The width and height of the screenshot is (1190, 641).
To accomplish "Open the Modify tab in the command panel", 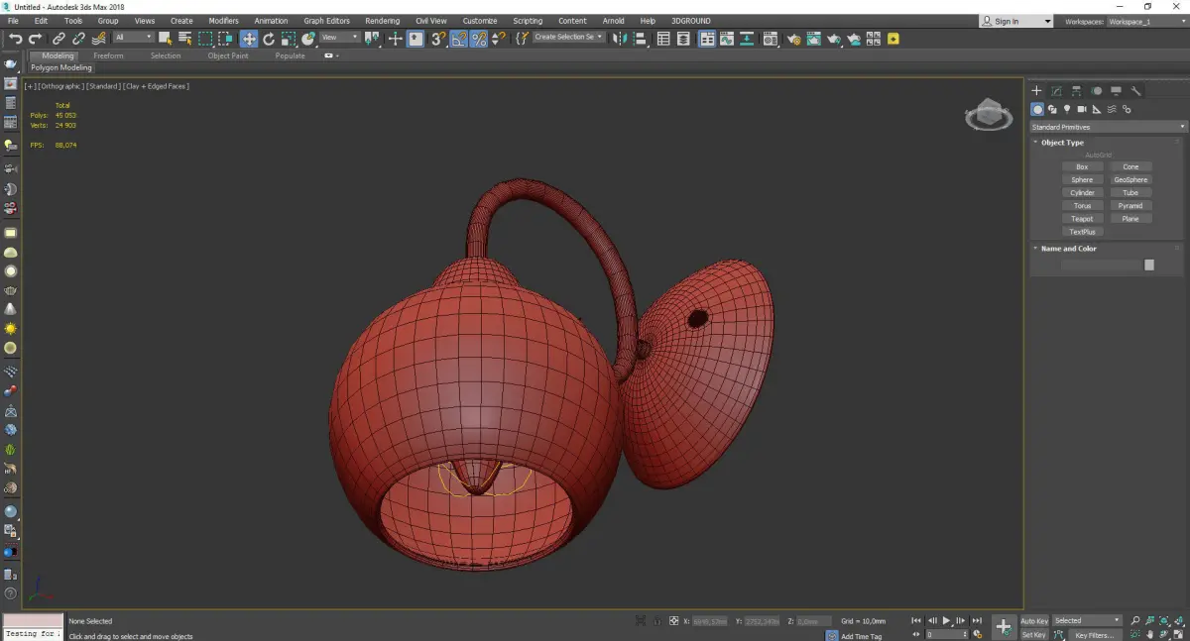I will pos(1056,91).
